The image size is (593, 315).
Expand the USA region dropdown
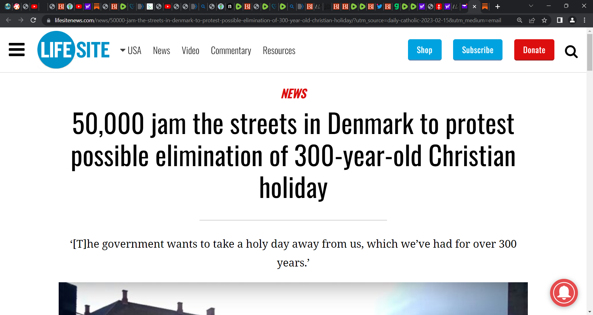(131, 50)
